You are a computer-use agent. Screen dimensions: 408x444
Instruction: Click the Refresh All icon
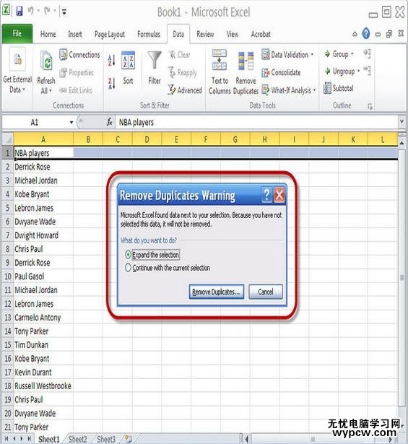coord(46,60)
